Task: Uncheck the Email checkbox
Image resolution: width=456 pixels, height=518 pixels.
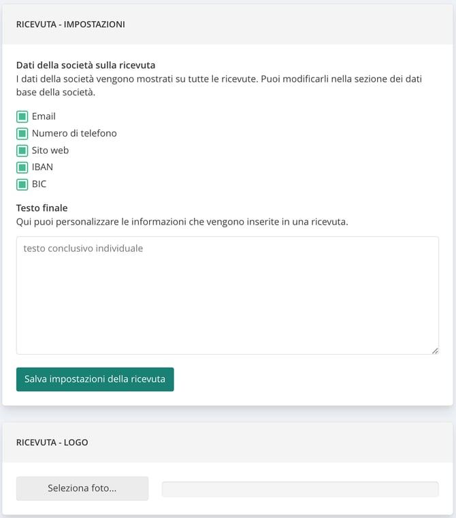Action: (22, 116)
